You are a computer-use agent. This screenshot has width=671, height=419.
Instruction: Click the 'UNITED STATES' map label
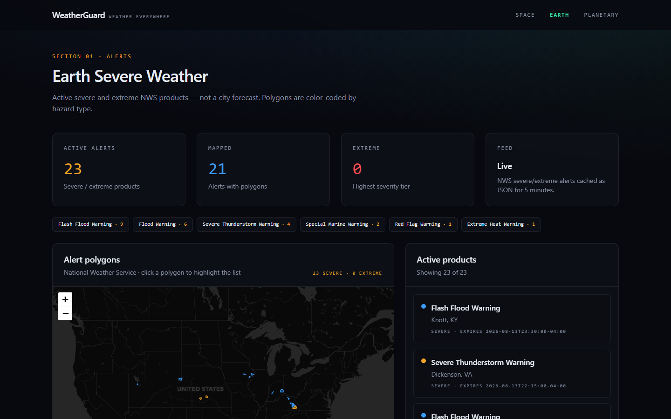(x=200, y=389)
